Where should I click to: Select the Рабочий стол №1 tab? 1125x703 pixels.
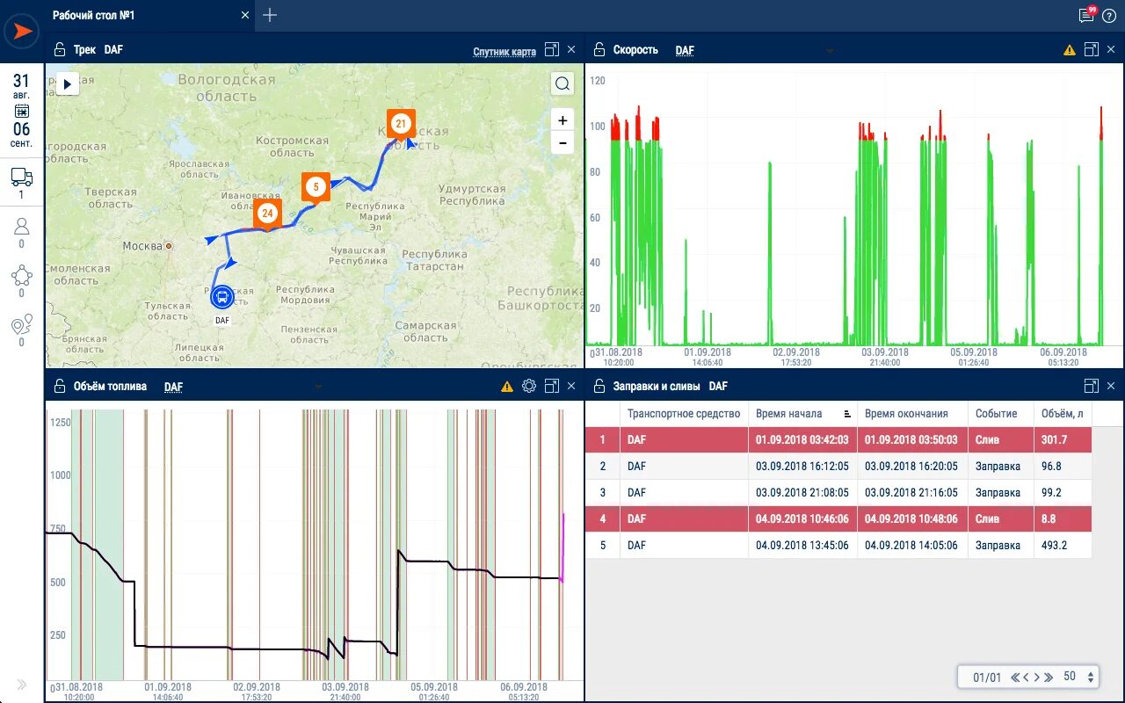point(94,15)
